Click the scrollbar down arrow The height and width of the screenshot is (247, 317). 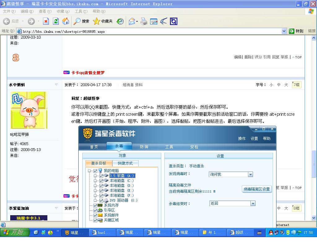[314, 218]
